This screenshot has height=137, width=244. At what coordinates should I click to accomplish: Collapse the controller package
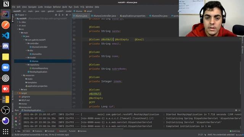pyautogui.click(x=26, y=43)
